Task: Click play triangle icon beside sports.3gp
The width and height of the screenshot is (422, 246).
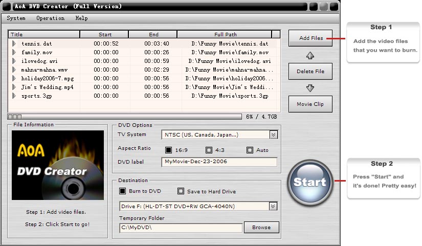Action: point(14,96)
